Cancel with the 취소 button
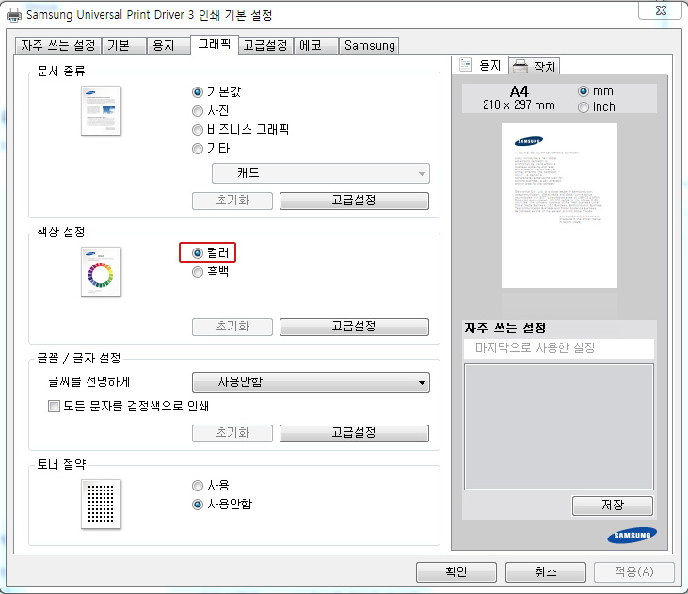Image resolution: width=688 pixels, height=594 pixels. 545,572
